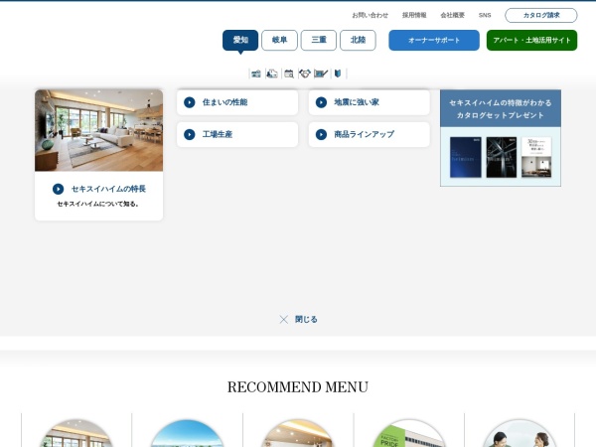Click the カタログ請求 button
The height and width of the screenshot is (447, 596).
click(541, 15)
